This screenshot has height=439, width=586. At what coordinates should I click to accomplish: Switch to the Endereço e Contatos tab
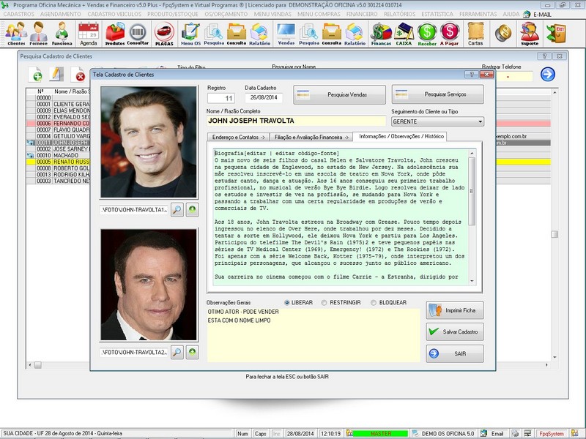coord(237,137)
